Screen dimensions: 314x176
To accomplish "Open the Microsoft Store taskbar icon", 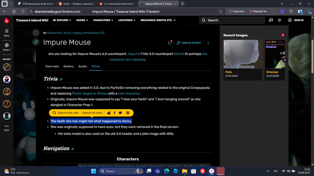I will [x=193, y=171].
